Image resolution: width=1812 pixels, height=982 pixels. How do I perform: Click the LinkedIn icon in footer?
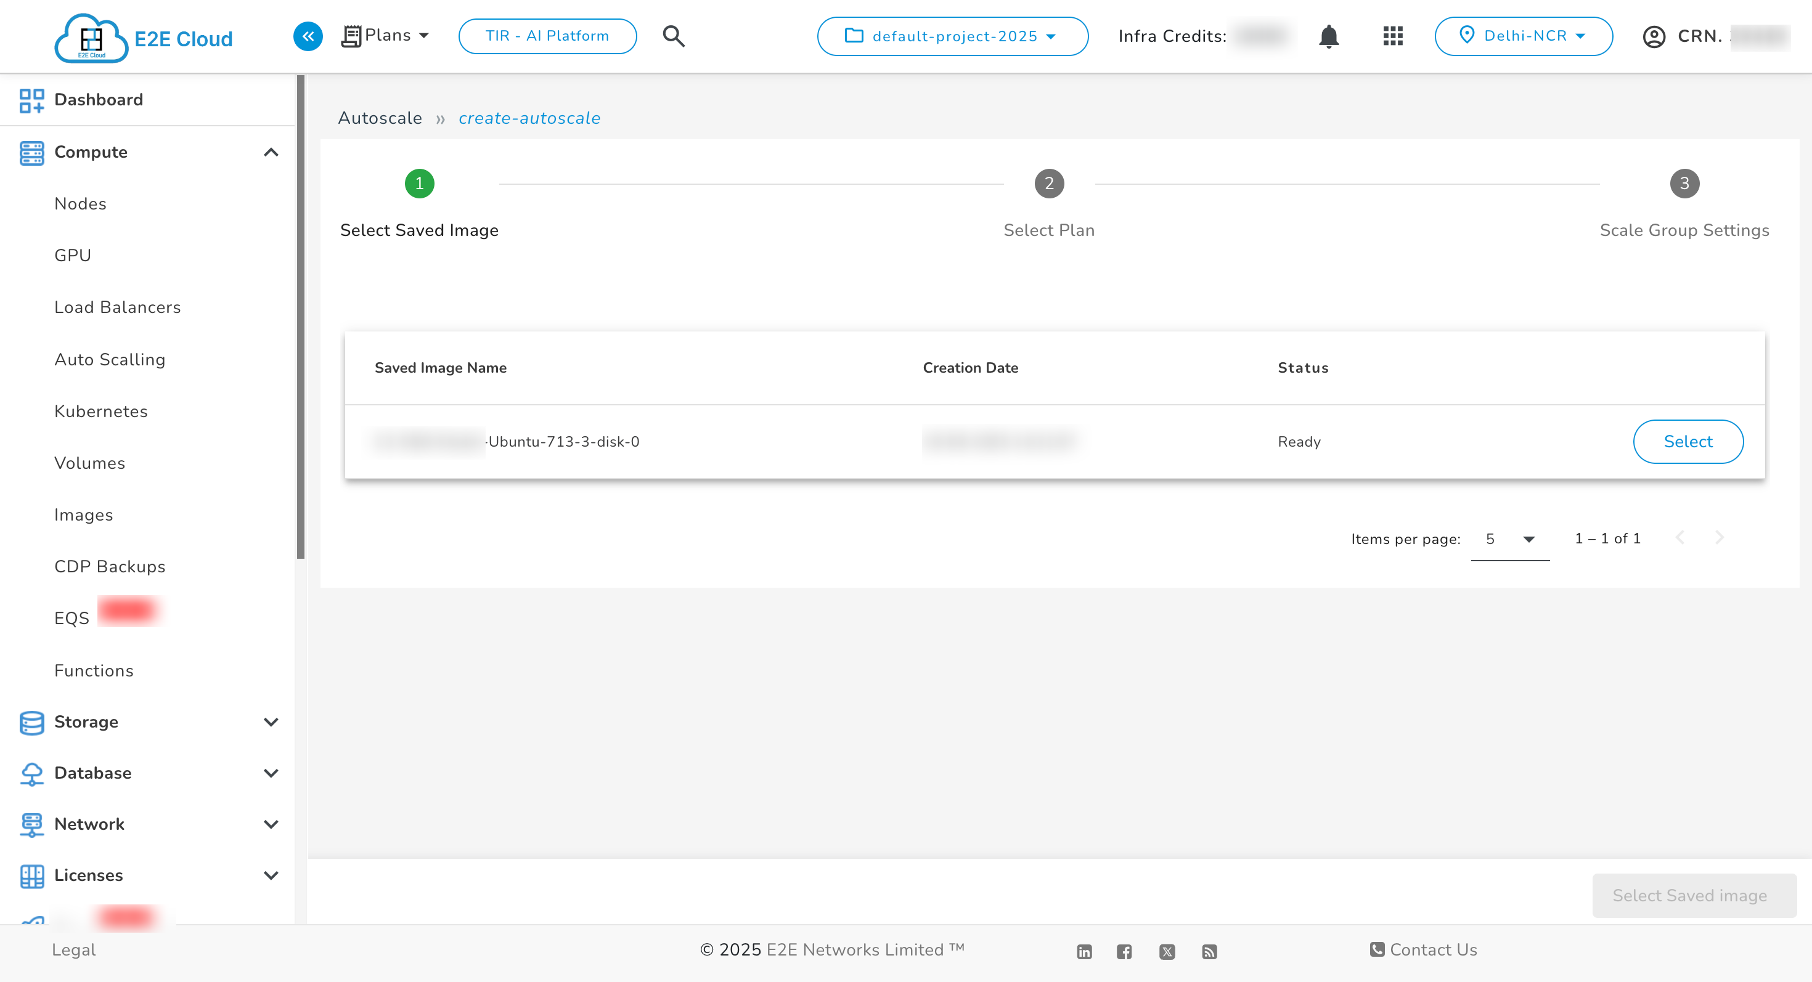1084,952
